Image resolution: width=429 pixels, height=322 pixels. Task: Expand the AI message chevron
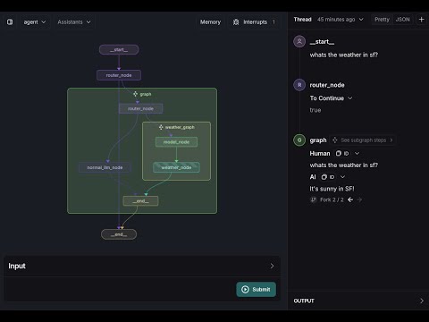(x=342, y=177)
